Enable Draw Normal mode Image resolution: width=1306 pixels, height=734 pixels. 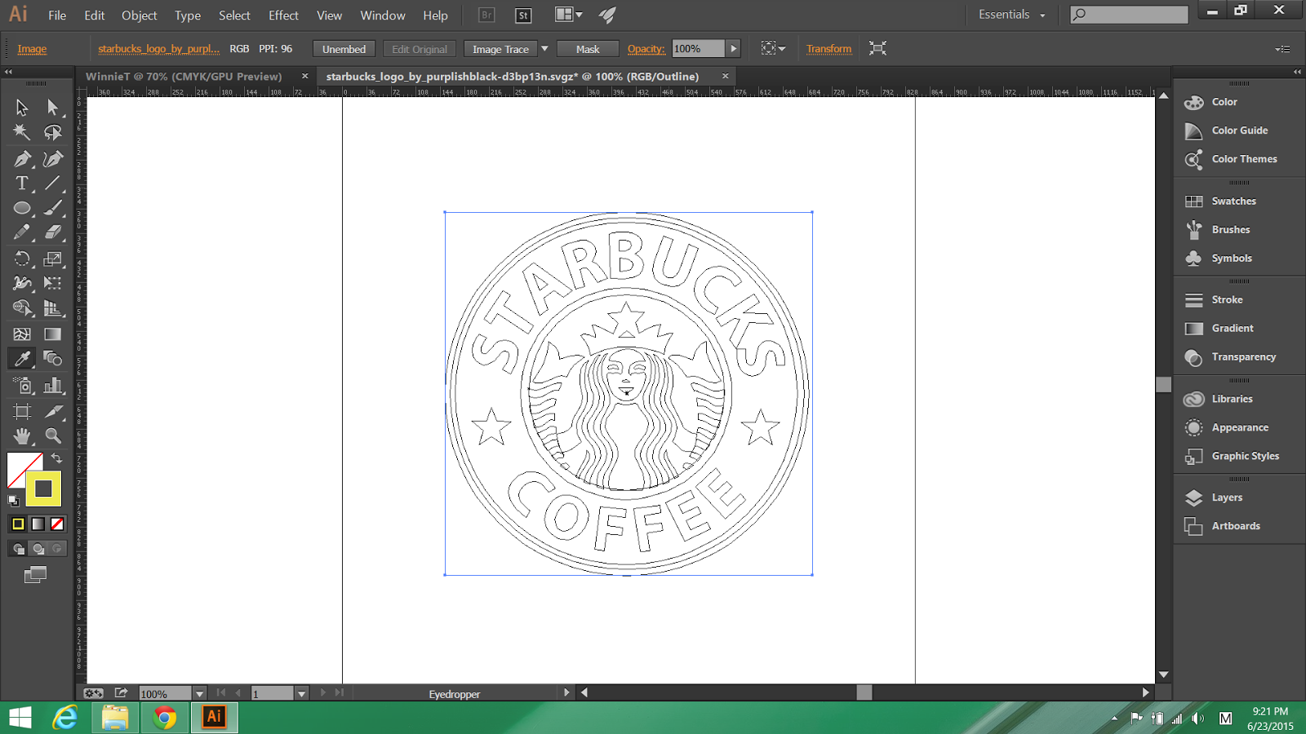pos(18,549)
